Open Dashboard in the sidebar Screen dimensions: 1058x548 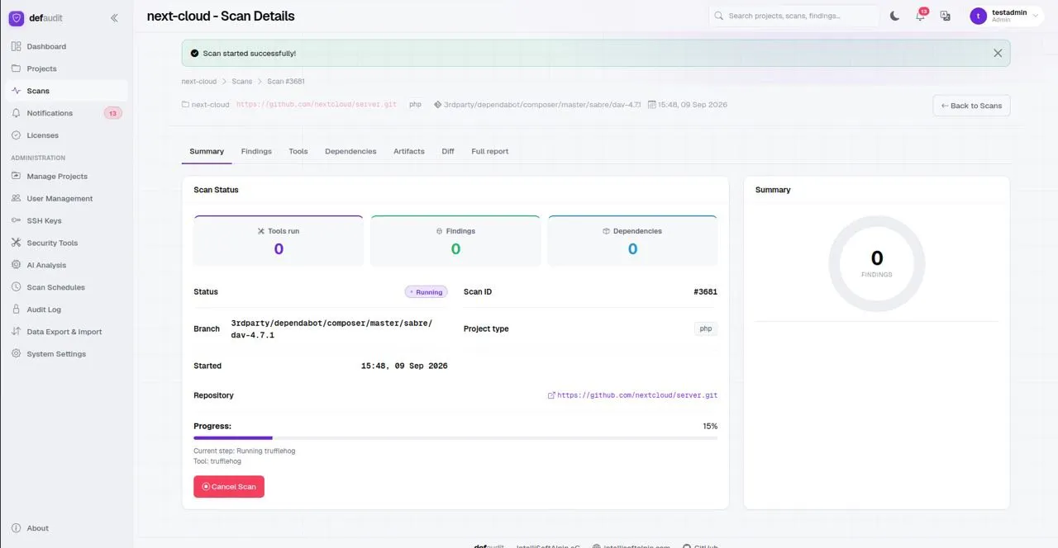66,46
